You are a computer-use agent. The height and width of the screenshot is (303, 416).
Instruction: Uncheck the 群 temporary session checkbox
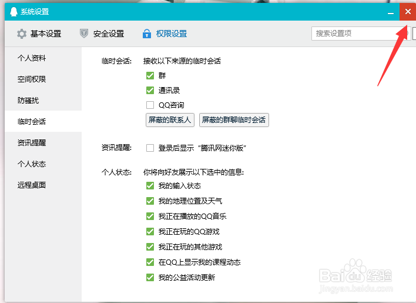pyautogui.click(x=150, y=76)
